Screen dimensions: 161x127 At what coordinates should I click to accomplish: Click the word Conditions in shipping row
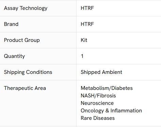point(39,72)
